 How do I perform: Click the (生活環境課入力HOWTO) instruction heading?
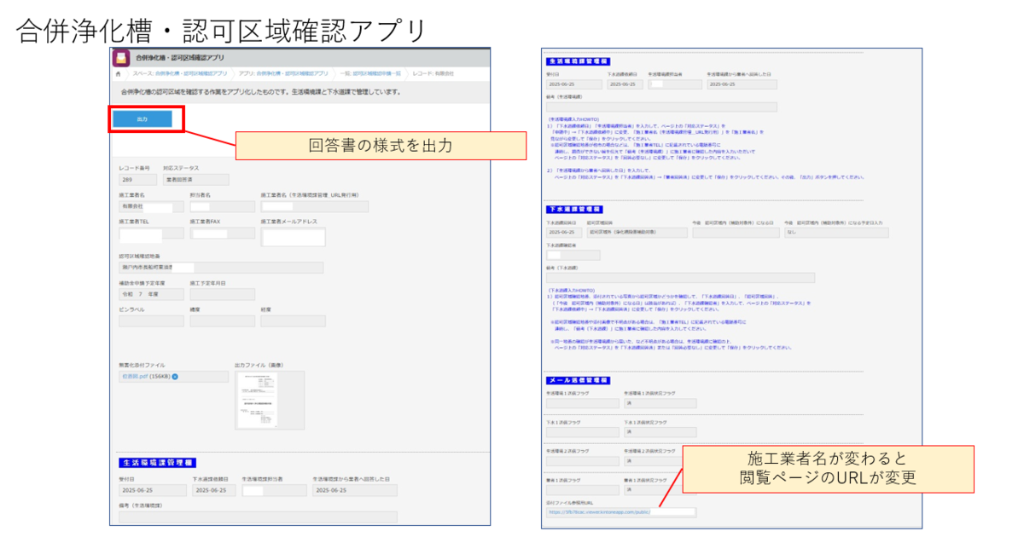(574, 119)
